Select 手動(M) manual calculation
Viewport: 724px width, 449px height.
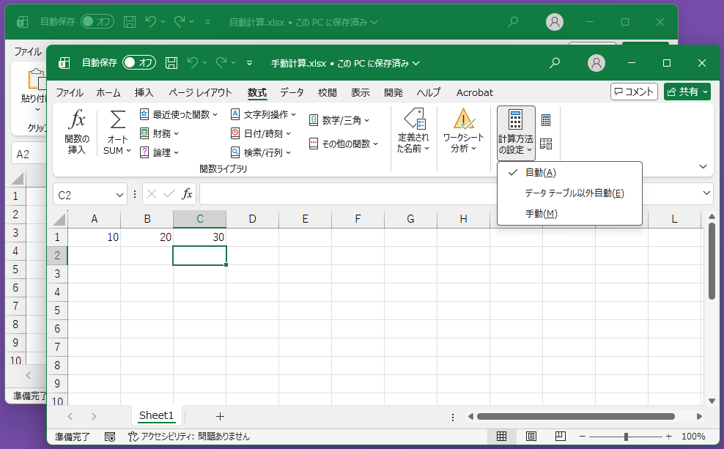pos(569,214)
